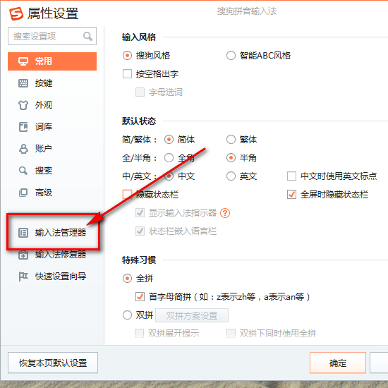Select 搜狗风格 radio button
Screen dimensions: 388x388
point(127,56)
